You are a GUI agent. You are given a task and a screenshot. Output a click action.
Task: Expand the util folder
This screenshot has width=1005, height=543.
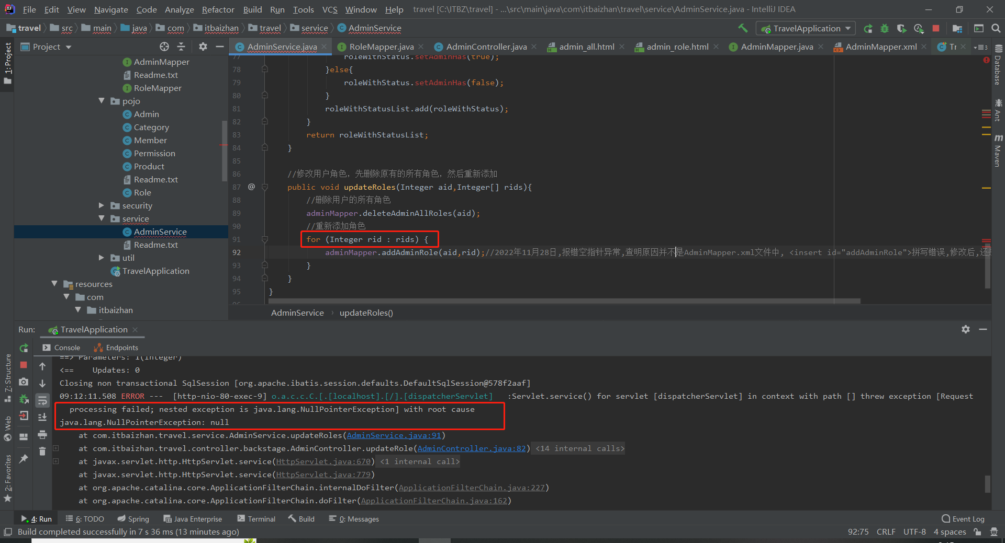pos(102,258)
